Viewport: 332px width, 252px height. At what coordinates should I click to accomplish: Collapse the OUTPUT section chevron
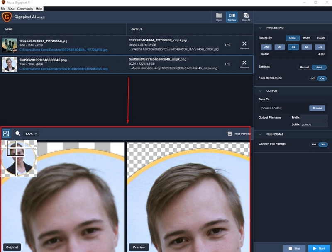point(260,91)
